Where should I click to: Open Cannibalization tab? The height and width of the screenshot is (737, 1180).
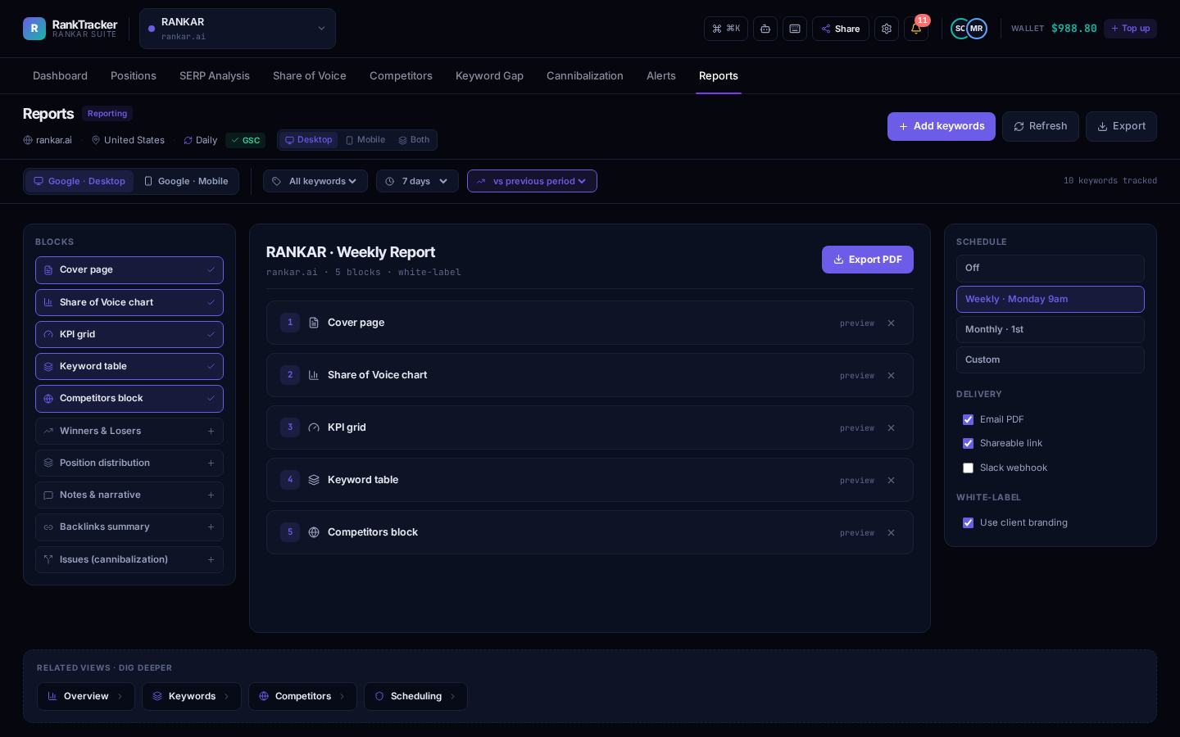(585, 75)
